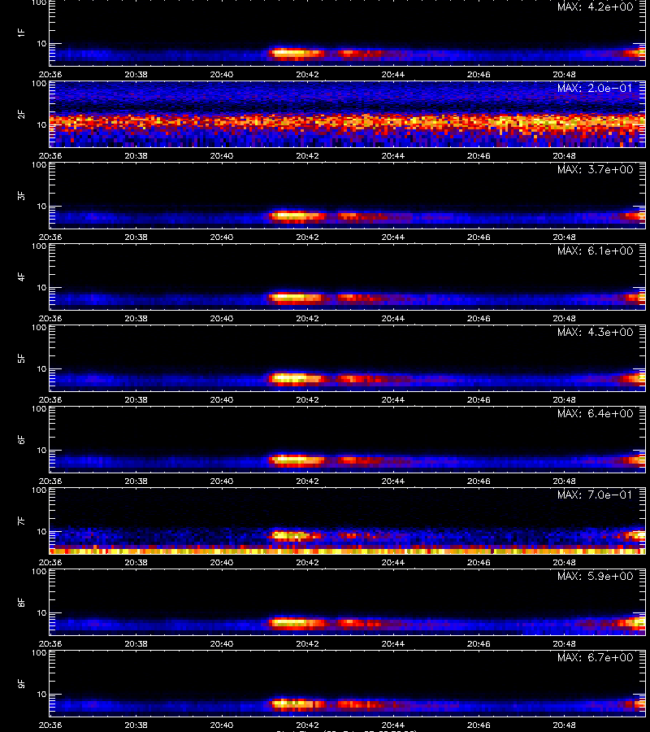
Task: Click the 10 y-axis label of panel 9F
Action: click(x=41, y=695)
